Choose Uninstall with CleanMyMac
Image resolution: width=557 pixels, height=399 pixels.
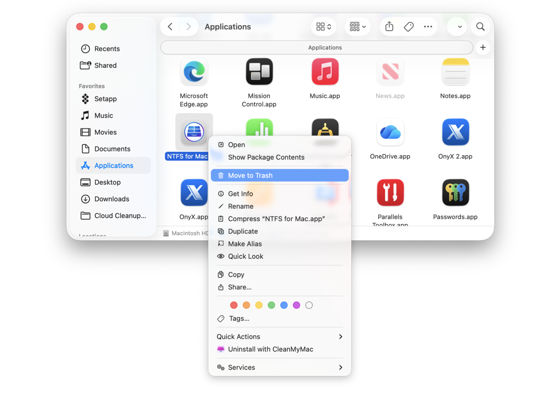click(280, 349)
